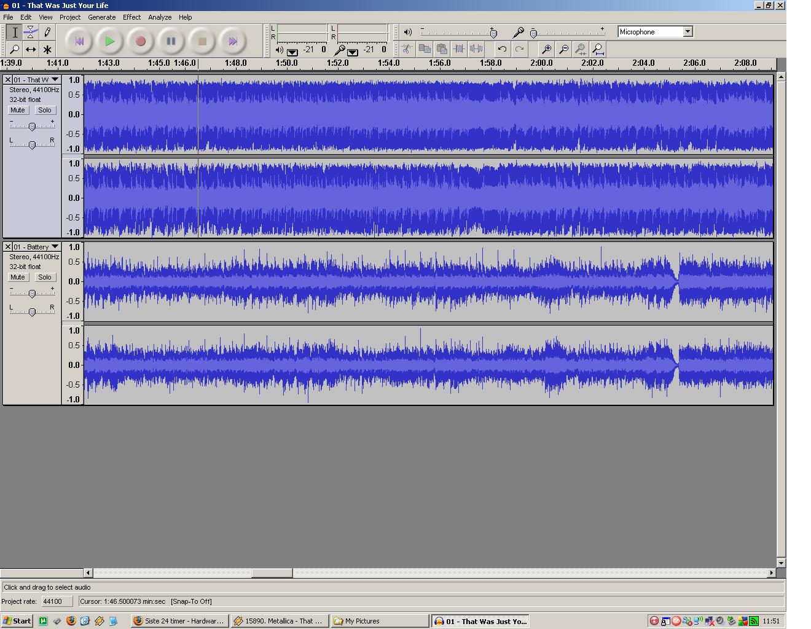Click the horizontal scrollbar thumb

tap(272, 573)
